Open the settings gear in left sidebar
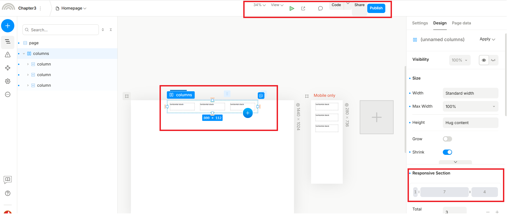This screenshot has width=508, height=219. [8, 81]
